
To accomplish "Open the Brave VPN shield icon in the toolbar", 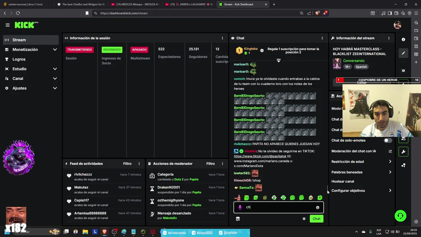I will tap(409, 13).
